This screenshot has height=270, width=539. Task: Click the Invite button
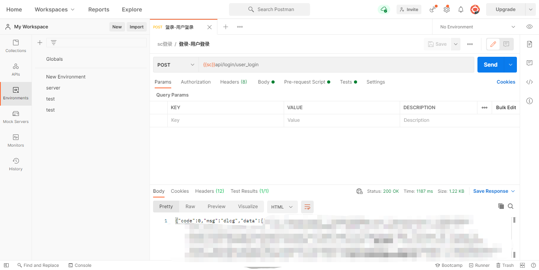409,9
